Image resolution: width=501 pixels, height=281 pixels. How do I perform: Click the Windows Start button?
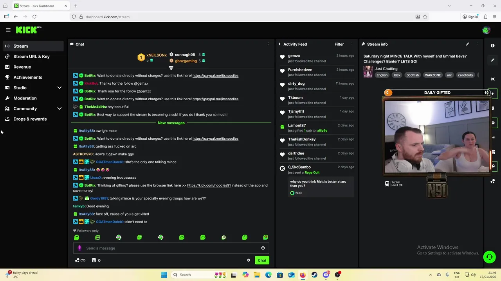point(164,275)
